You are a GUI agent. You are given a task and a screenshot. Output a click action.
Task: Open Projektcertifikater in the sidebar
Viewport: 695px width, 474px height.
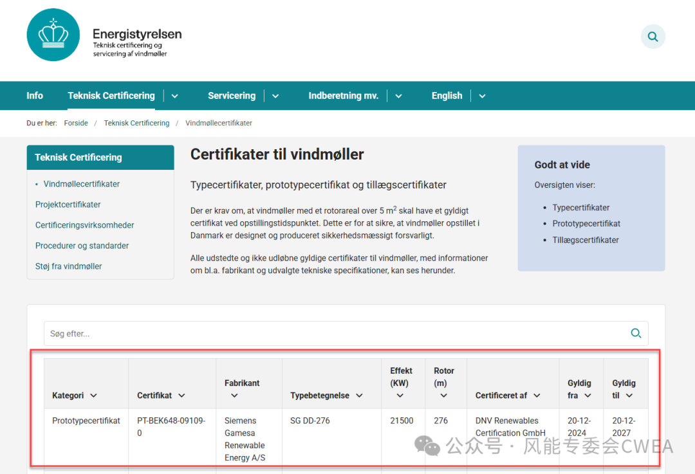pos(68,205)
